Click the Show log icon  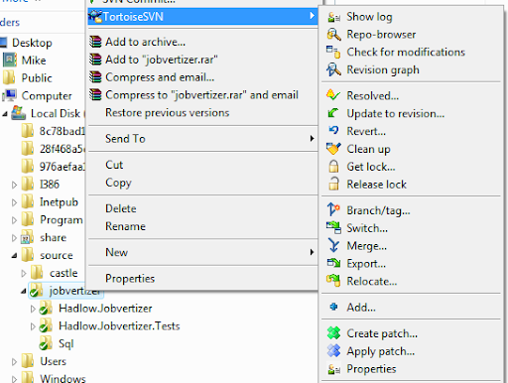click(x=333, y=17)
